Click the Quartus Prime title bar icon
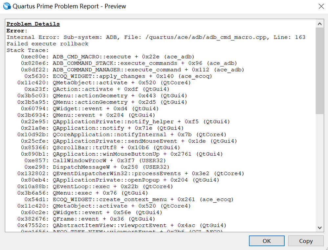This screenshot has height=250, width=328. (7, 6)
